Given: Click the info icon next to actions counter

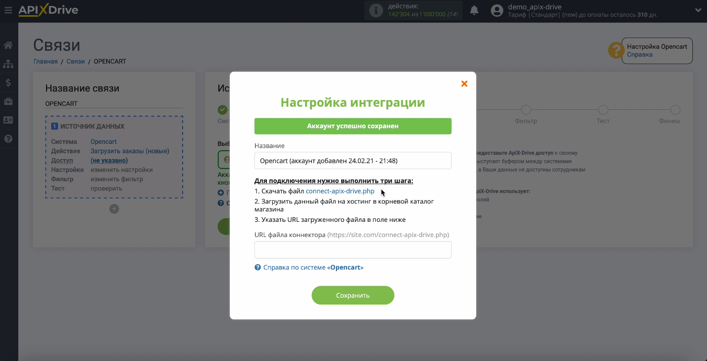Looking at the screenshot, I should point(376,11).
